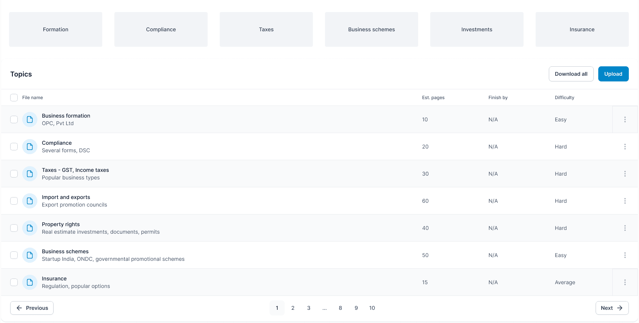The height and width of the screenshot is (323, 639).
Task: Toggle the select-all checkbox beside File name
Action: point(14,98)
